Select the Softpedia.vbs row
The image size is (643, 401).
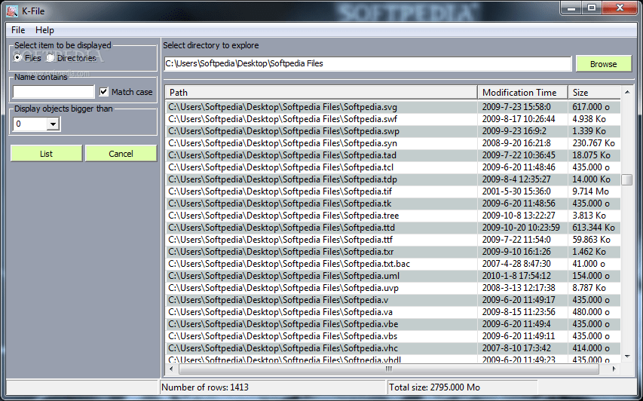coord(393,336)
